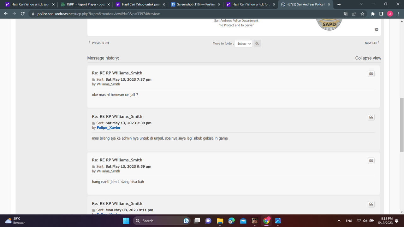Viewport: 404px width, 227px height.
Task: Click the scroll-to-top arrow icon
Action: pyautogui.click(x=377, y=30)
